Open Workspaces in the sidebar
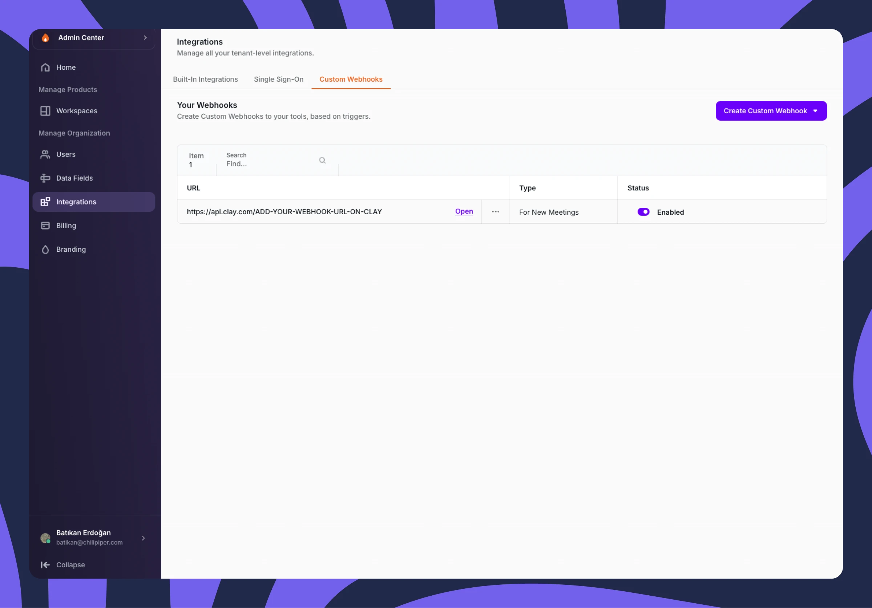 (94, 111)
